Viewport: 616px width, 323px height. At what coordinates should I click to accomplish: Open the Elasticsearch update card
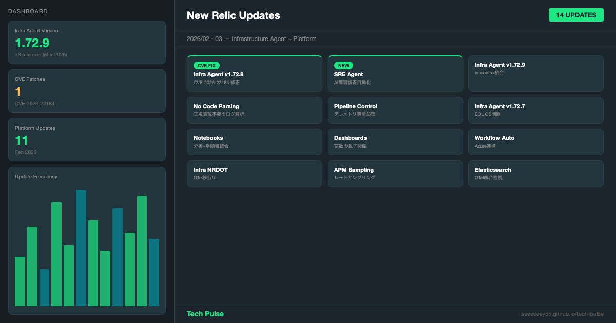click(x=535, y=174)
